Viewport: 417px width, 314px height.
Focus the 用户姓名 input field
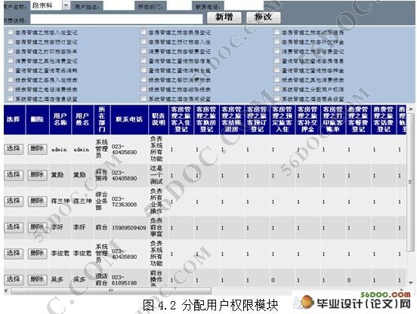click(119, 5)
